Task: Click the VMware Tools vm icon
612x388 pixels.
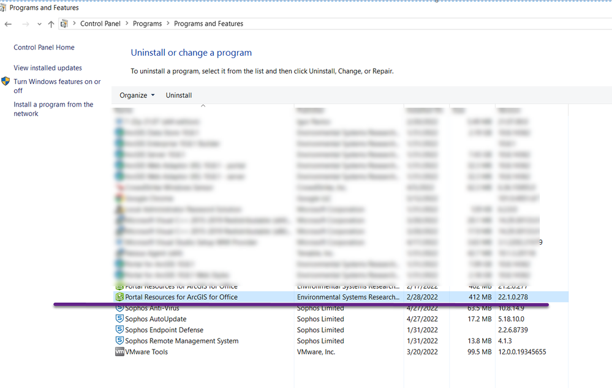Action: coord(119,352)
